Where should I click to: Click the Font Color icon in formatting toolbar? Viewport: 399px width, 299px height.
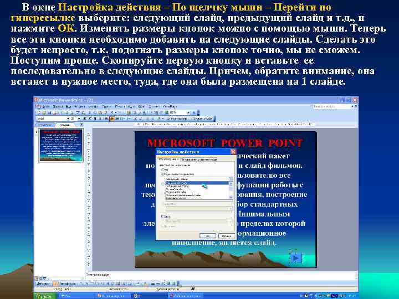coord(159,118)
